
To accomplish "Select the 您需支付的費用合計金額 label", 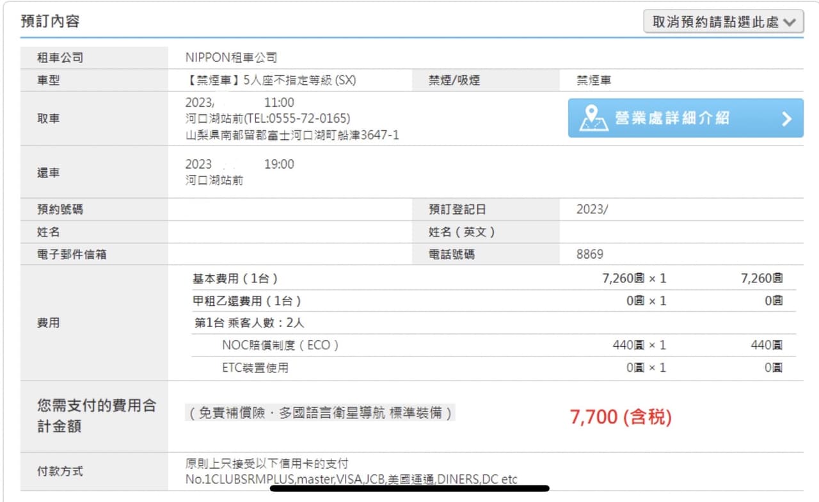I will [97, 416].
